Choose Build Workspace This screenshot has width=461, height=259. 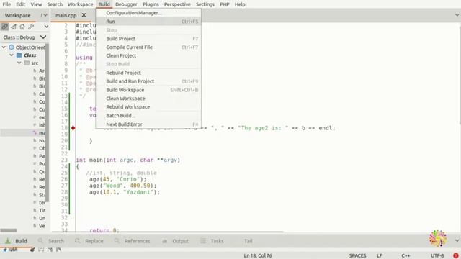pyautogui.click(x=148, y=90)
